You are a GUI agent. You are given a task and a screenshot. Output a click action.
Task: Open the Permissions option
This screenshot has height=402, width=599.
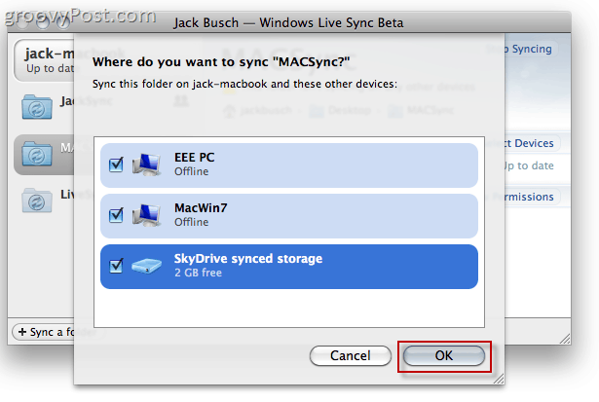coord(532,197)
